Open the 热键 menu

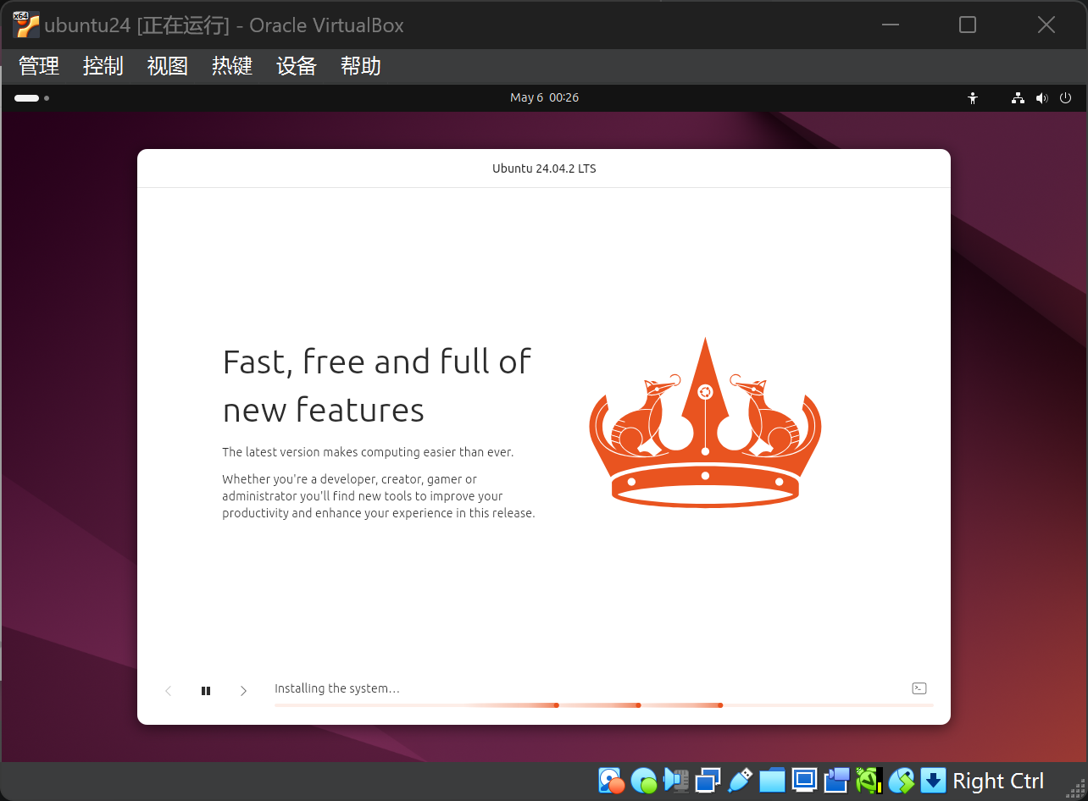pyautogui.click(x=232, y=66)
